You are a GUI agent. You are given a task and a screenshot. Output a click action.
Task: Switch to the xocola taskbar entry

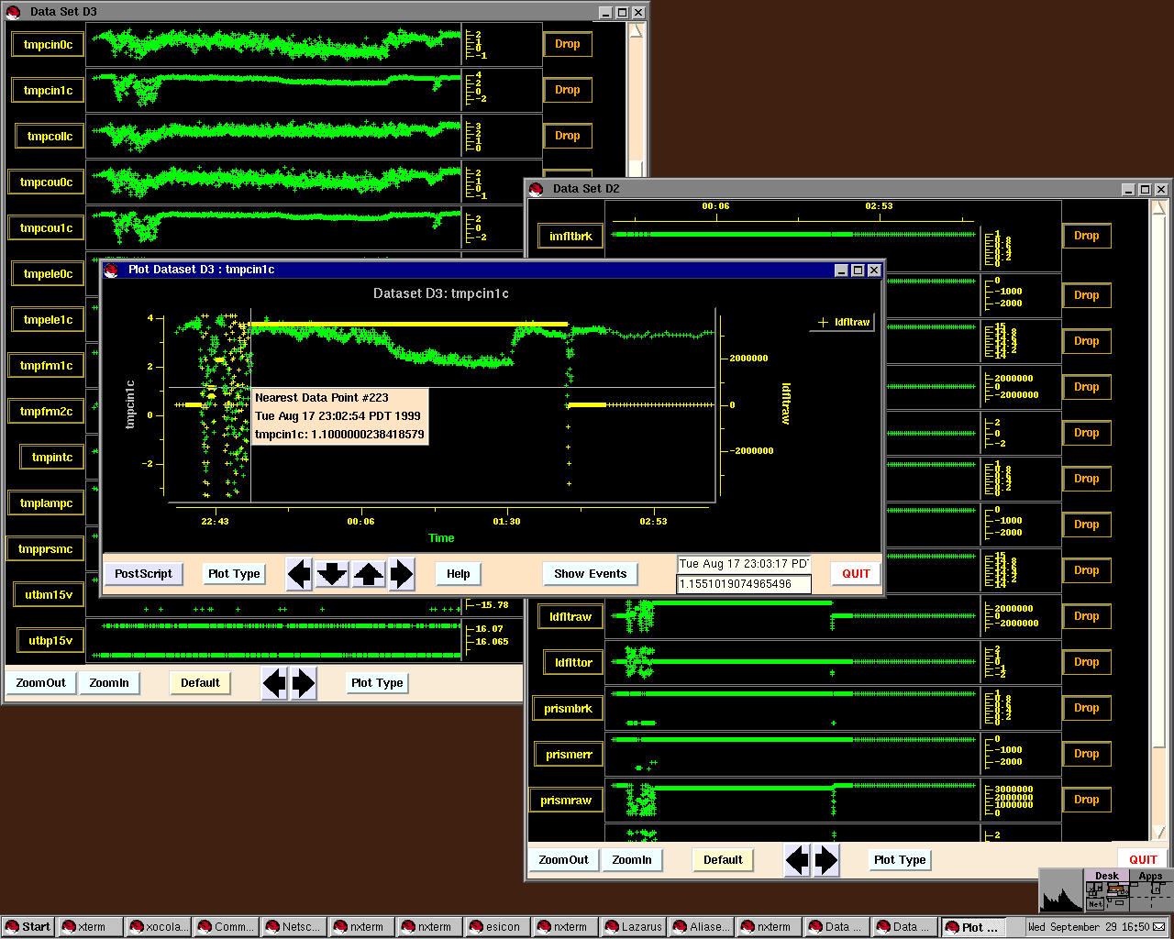coord(159,927)
